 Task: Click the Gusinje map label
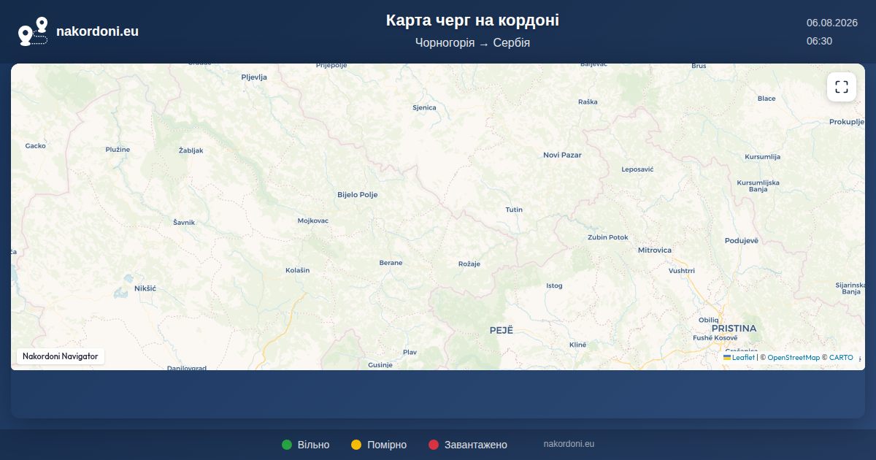pos(380,364)
